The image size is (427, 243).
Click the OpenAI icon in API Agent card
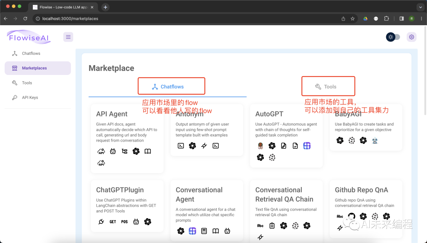click(136, 151)
